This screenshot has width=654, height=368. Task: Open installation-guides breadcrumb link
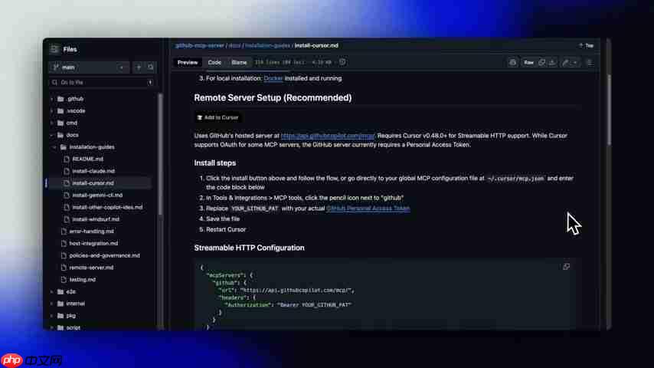pos(267,45)
